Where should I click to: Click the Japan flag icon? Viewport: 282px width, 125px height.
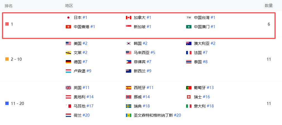click(68, 18)
